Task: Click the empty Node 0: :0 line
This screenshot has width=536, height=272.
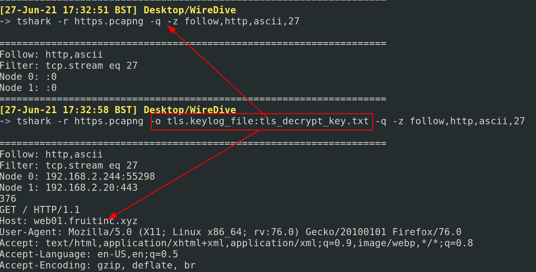Action: pos(28,77)
